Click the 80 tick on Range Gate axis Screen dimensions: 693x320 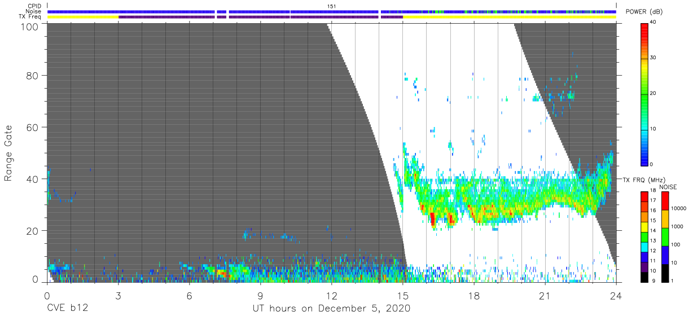click(x=33, y=76)
